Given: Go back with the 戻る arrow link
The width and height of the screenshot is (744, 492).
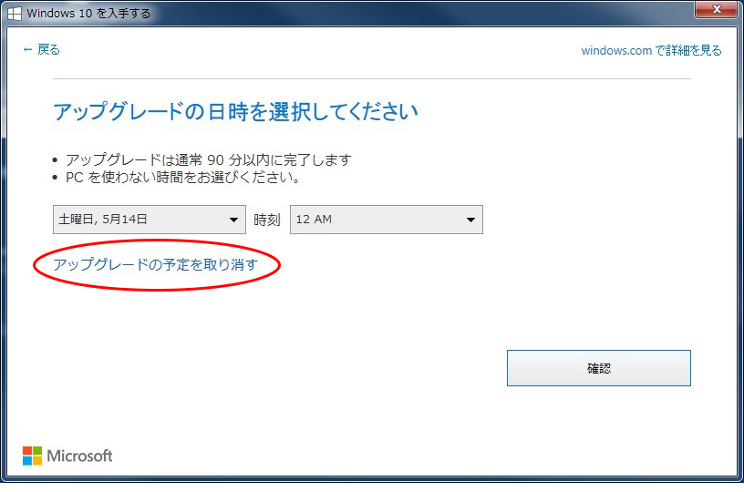Looking at the screenshot, I should click(41, 49).
